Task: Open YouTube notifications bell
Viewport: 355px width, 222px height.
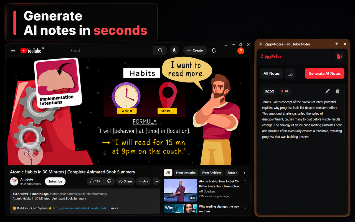Action: click(x=214, y=51)
